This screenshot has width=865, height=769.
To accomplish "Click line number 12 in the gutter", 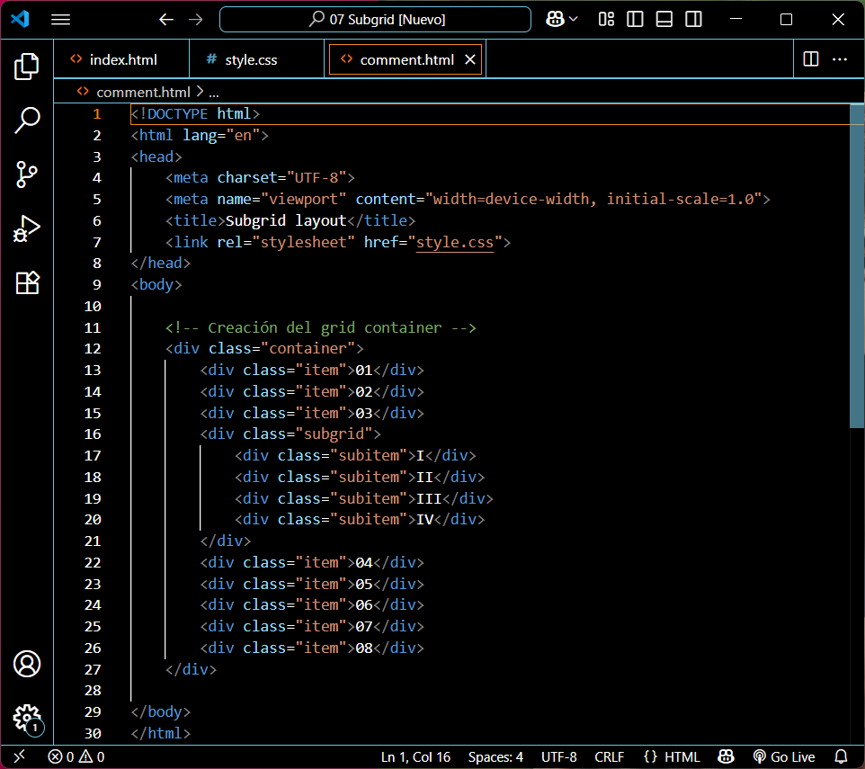I will (92, 349).
